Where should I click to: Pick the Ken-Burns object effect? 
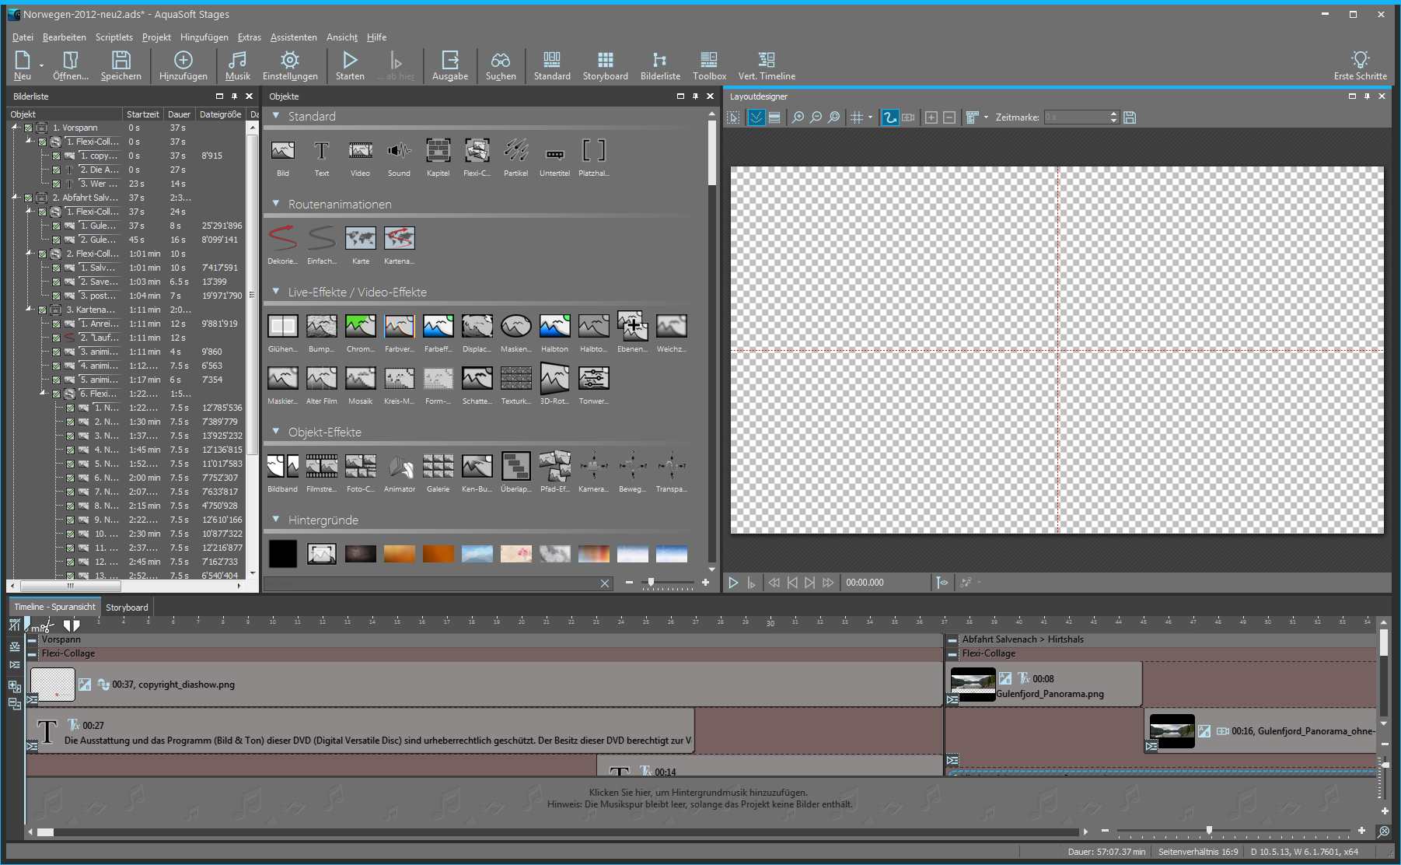(477, 467)
